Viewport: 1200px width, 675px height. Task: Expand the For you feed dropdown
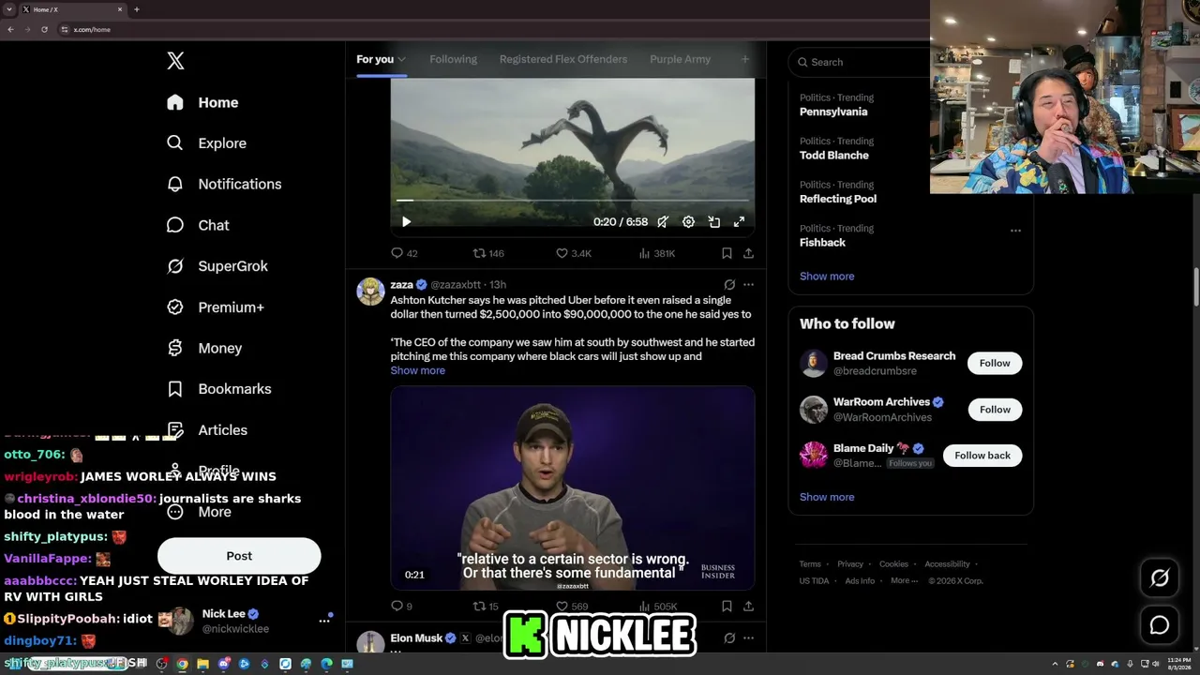[x=401, y=59]
